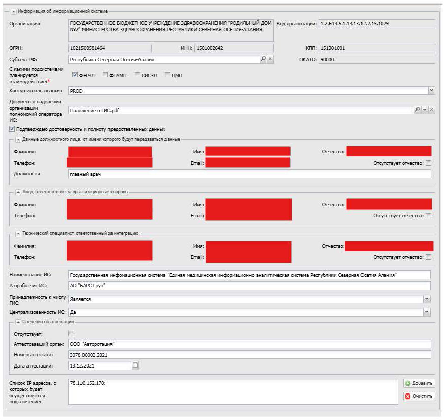This screenshot has height=420, width=445.
Task: Click the Аттестовавший орган field
Action: (249, 344)
